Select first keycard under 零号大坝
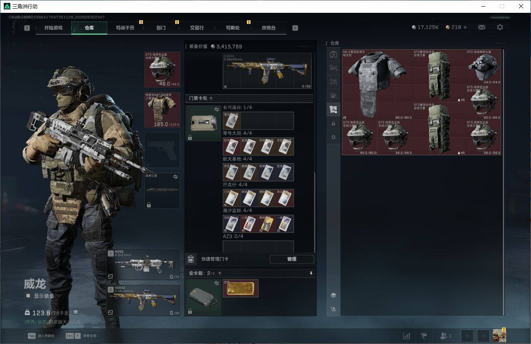Screen dimensions: 531x344 pos(232,146)
